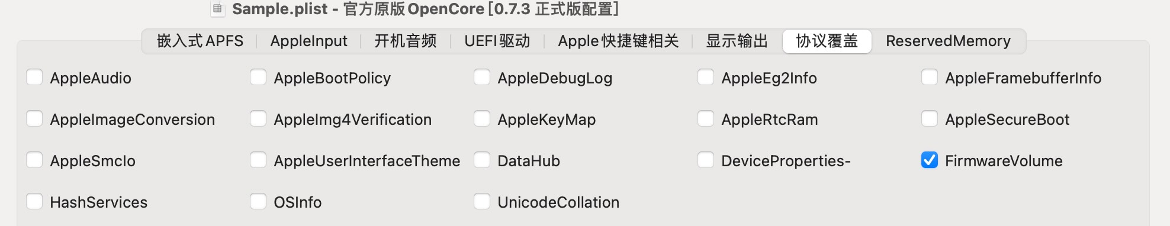Enable the AppleAudio checkbox
Viewport: 1170px width, 226px height.
[x=34, y=78]
